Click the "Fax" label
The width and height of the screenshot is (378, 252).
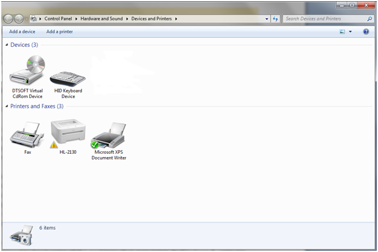(27, 152)
